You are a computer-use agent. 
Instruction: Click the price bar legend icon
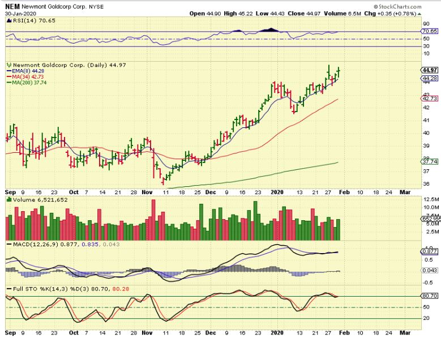click(9, 65)
